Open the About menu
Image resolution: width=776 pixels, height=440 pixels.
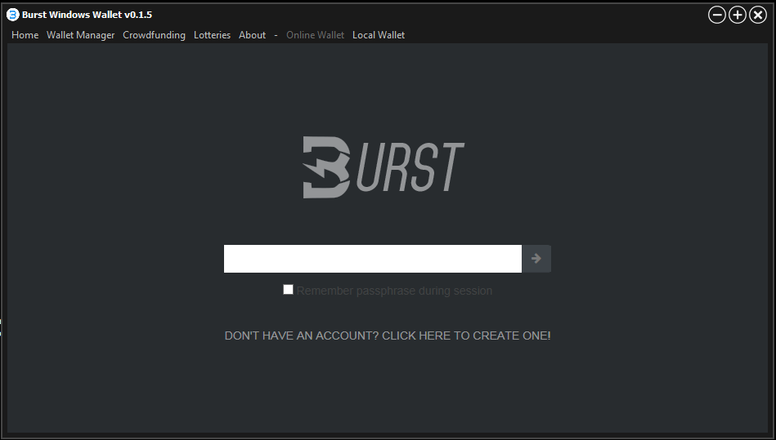pyautogui.click(x=253, y=35)
